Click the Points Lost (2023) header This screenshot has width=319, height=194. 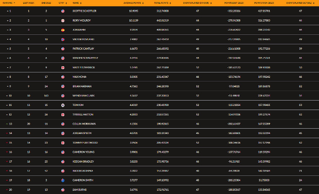[234, 3]
